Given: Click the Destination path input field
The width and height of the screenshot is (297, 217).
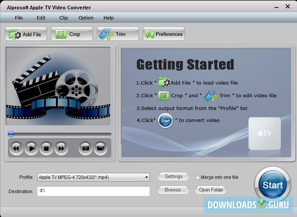Looking at the screenshot, I should 93,191.
